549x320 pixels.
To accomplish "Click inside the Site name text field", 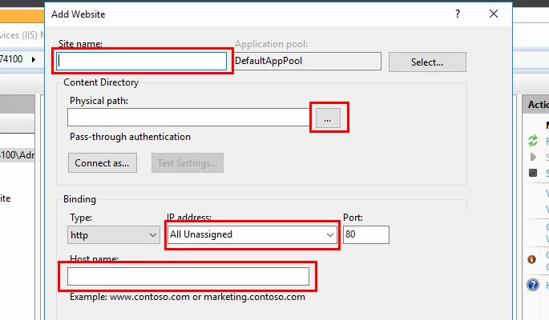I will (143, 61).
